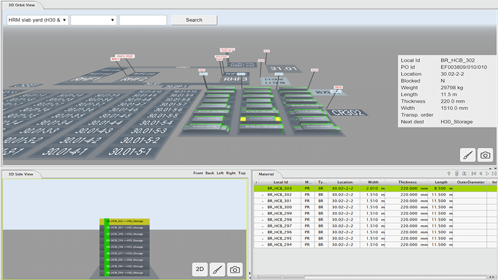
Task: Click the brush icon in 3D Side View
Action: pos(218,269)
